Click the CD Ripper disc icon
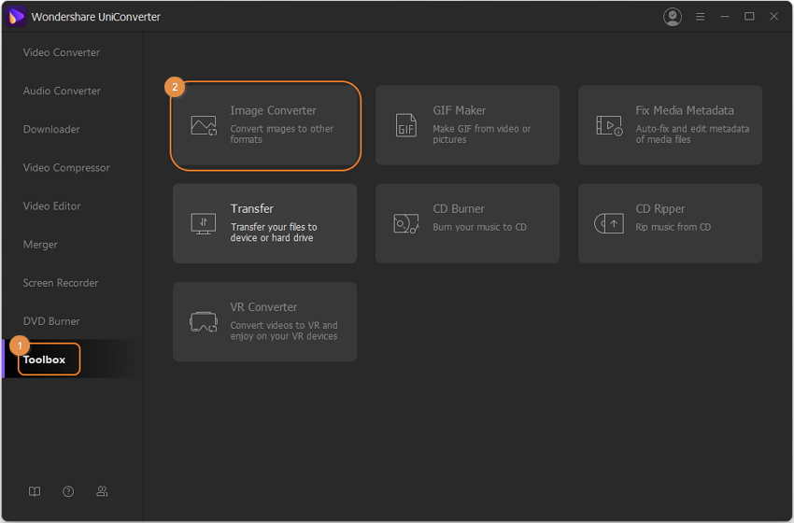Image resolution: width=794 pixels, height=523 pixels. click(x=609, y=223)
